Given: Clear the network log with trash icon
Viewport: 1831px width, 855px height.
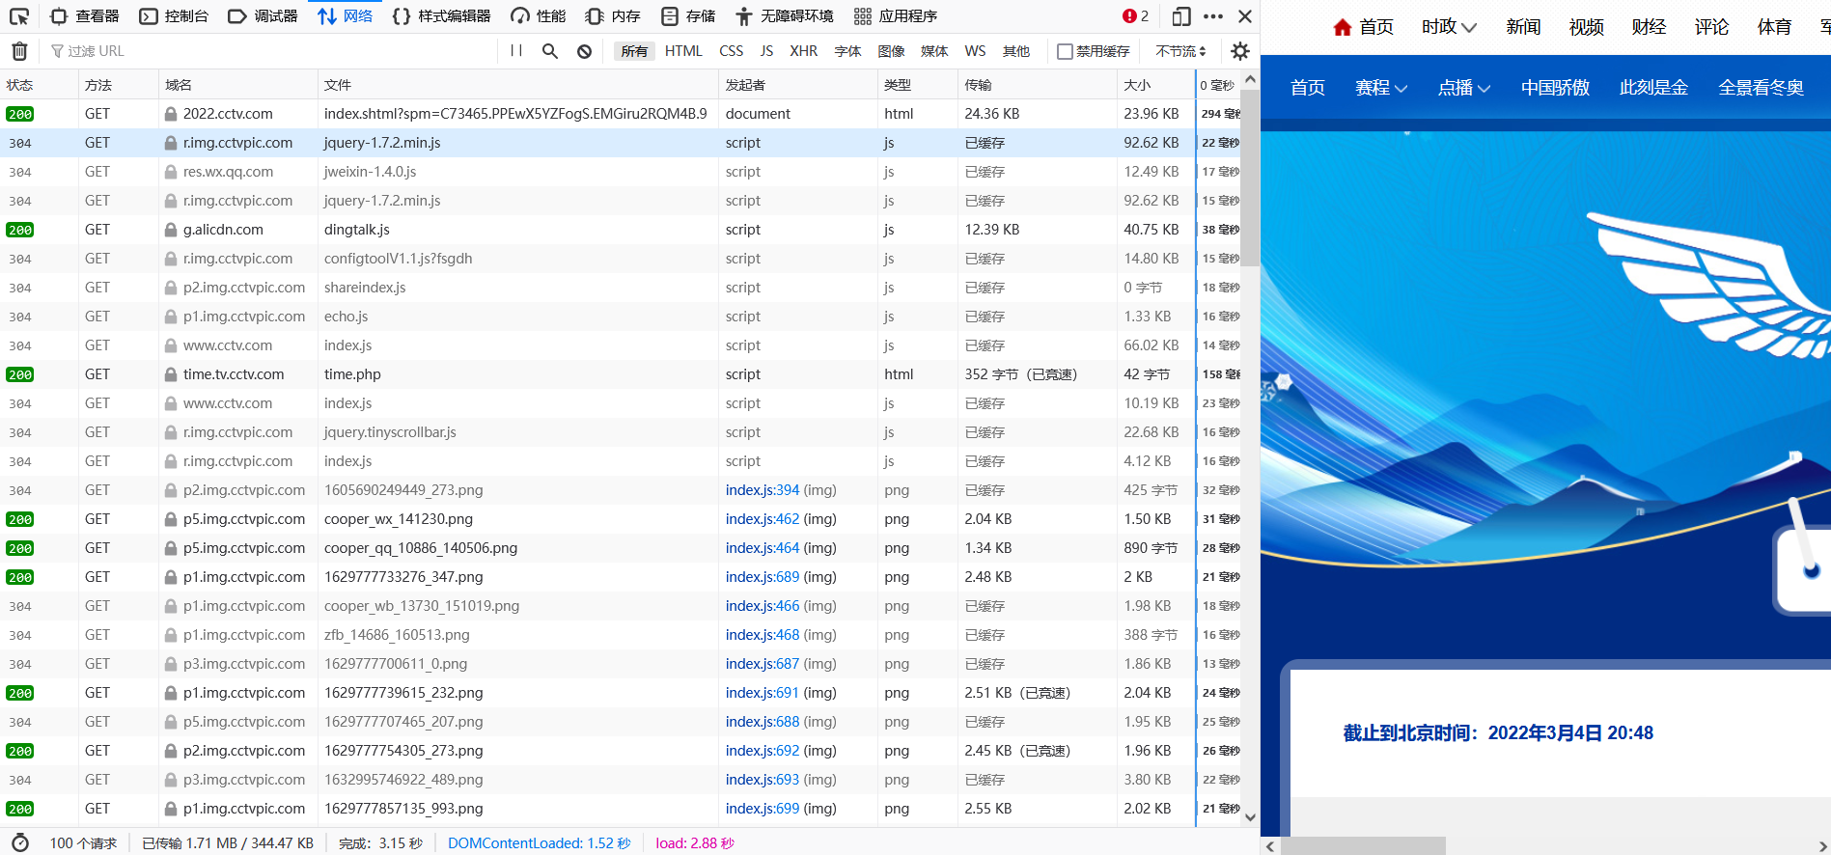Looking at the screenshot, I should click(19, 51).
